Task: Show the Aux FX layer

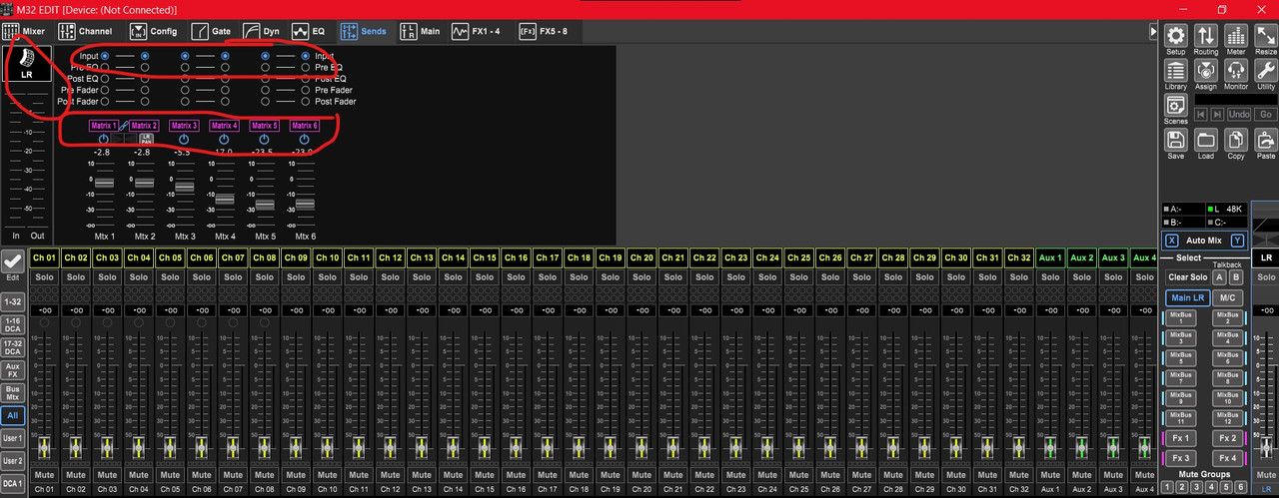Action: tap(13, 369)
